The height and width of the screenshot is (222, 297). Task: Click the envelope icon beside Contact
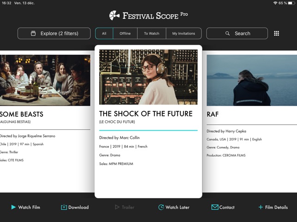215,207
